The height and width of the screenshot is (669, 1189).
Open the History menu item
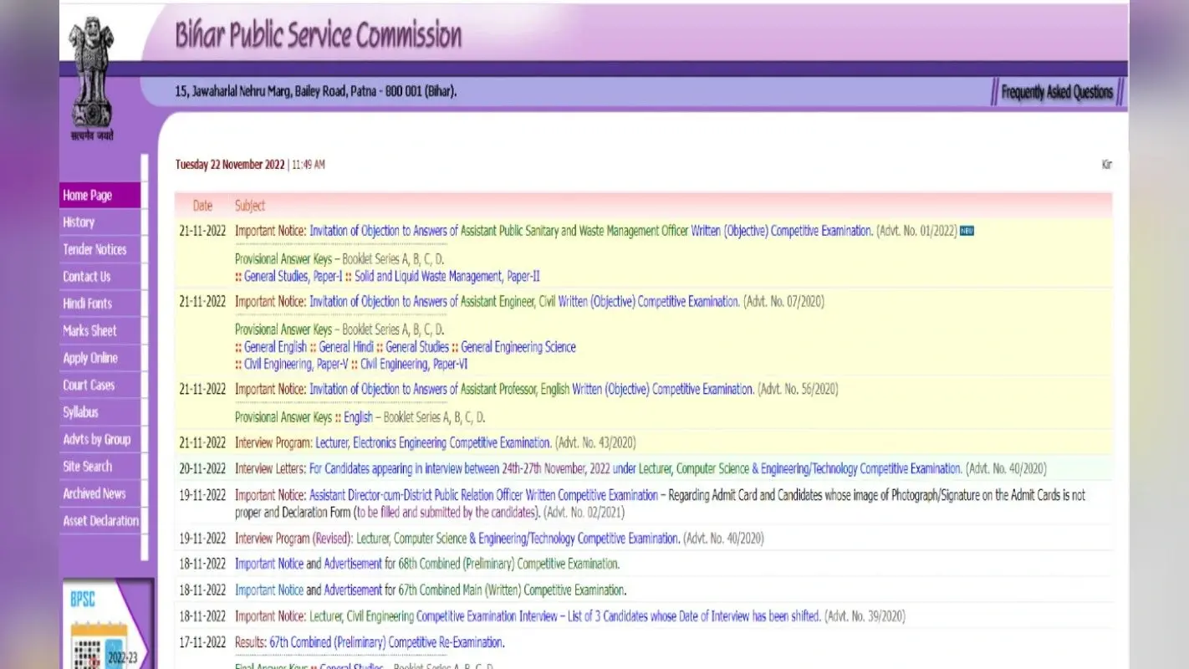click(100, 222)
